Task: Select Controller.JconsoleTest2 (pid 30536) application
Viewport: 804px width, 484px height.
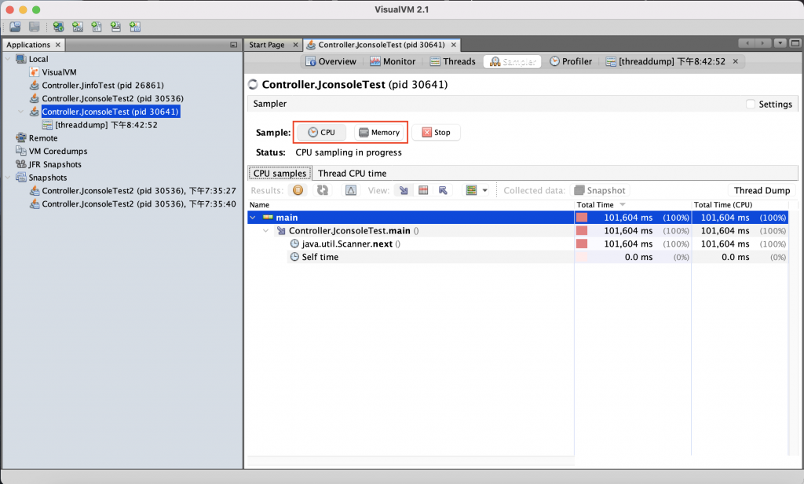Action: click(x=113, y=98)
